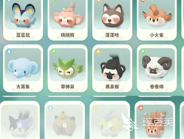
Task: Choose the 蓬蓬哈 pet card
Action: click(112, 20)
